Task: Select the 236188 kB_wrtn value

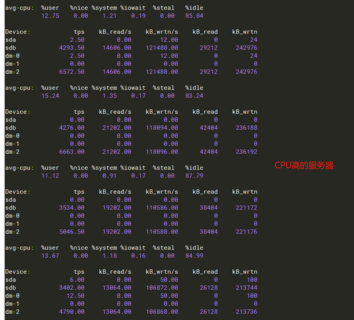Action: coord(246,128)
